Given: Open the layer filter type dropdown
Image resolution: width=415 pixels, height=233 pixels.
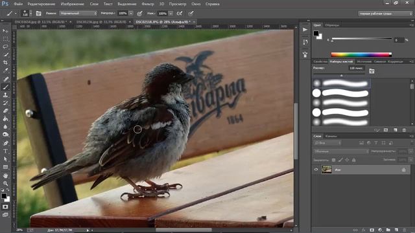Looking at the screenshot, I should 327,143.
